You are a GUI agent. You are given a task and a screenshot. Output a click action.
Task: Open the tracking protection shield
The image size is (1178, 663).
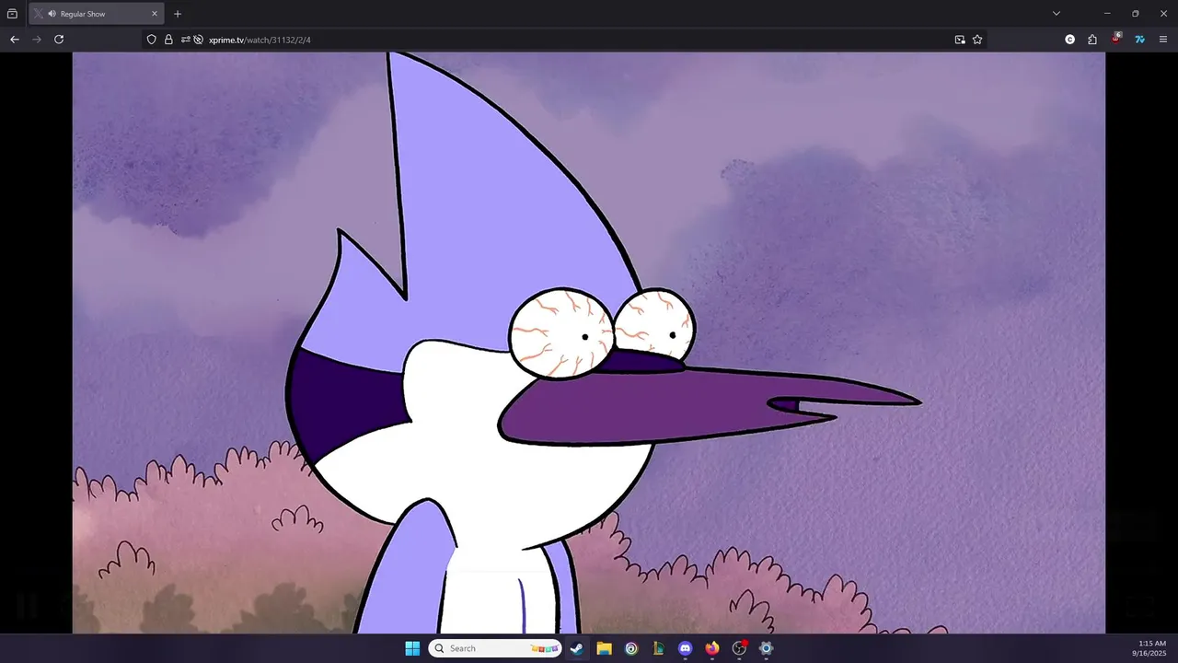(x=152, y=40)
